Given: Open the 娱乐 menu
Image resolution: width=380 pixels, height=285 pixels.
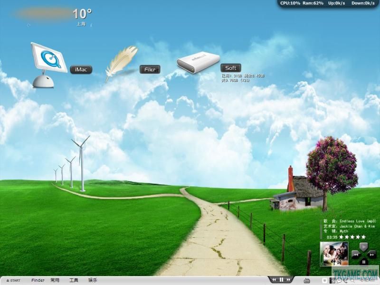Looking at the screenshot, I should (x=93, y=280).
